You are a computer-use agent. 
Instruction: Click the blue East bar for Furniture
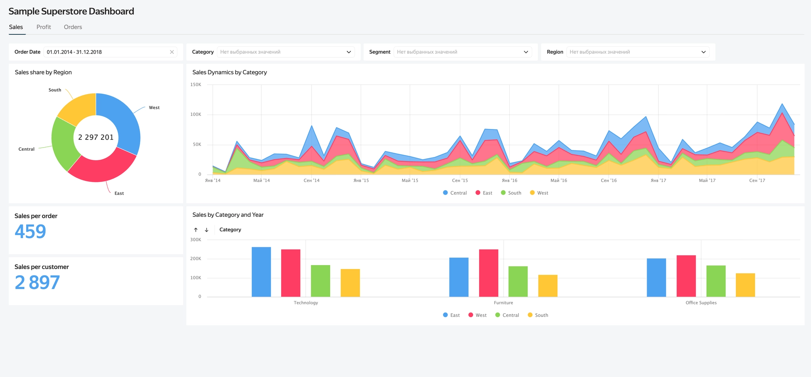click(x=459, y=277)
